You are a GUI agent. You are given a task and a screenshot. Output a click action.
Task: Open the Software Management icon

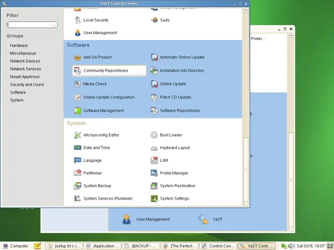[x=78, y=111]
